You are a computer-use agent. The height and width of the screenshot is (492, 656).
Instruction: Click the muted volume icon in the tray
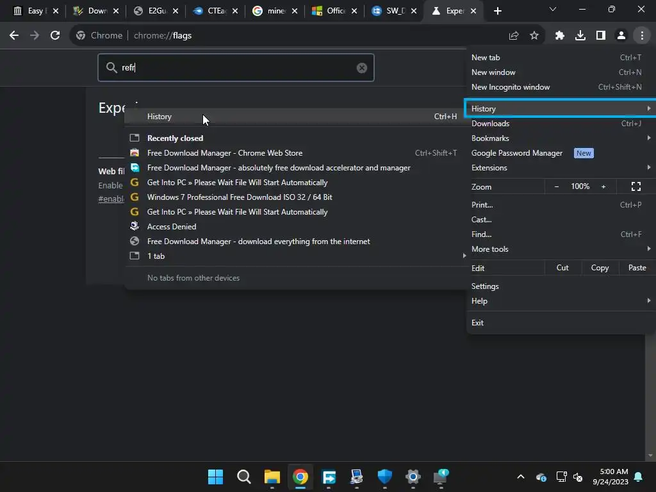coord(578,477)
